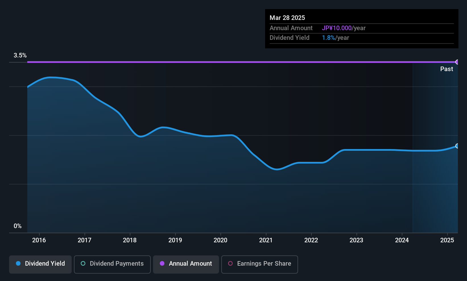Click the 2016 x-axis label
Screen dimensions: 467x281
39,240
